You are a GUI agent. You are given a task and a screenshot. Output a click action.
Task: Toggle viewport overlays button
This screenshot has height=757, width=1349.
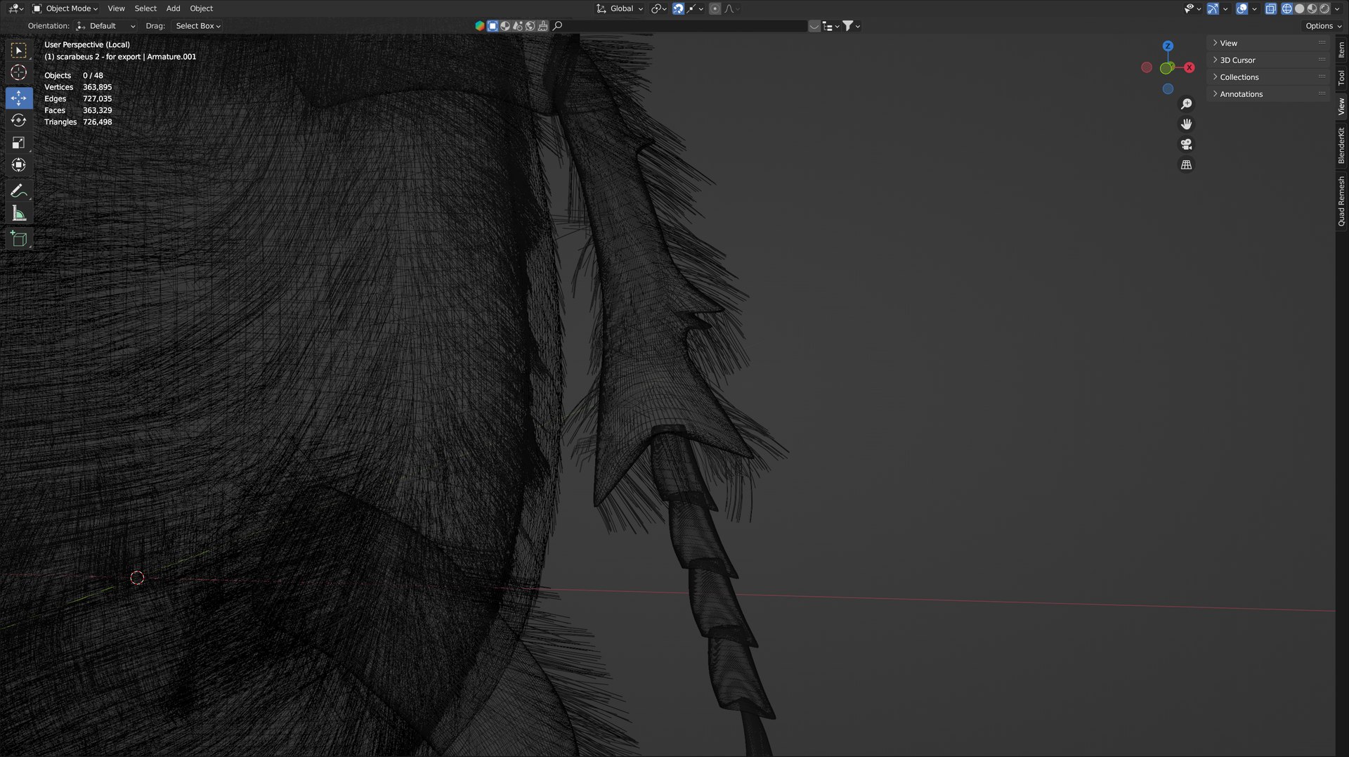[1242, 8]
